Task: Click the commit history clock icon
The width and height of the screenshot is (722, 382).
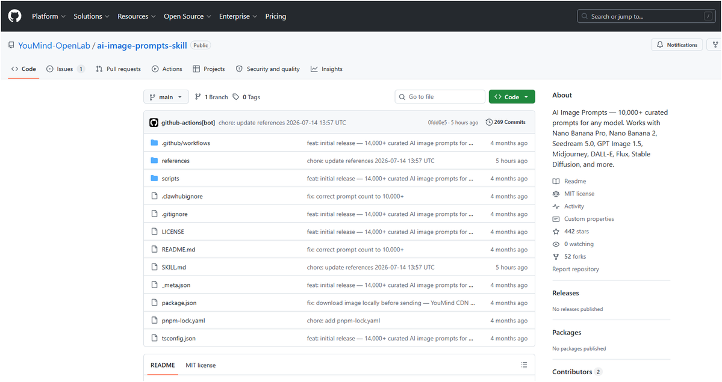Action: 489,122
